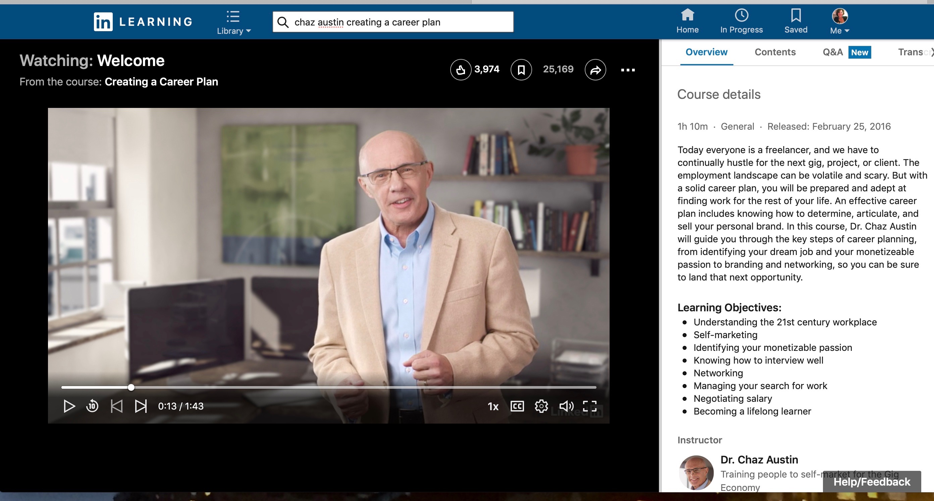Click the Help/Feedback button

click(x=871, y=482)
